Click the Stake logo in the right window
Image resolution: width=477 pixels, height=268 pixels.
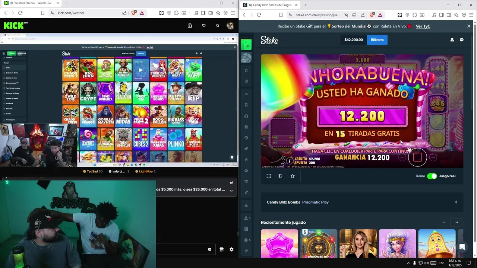click(269, 40)
